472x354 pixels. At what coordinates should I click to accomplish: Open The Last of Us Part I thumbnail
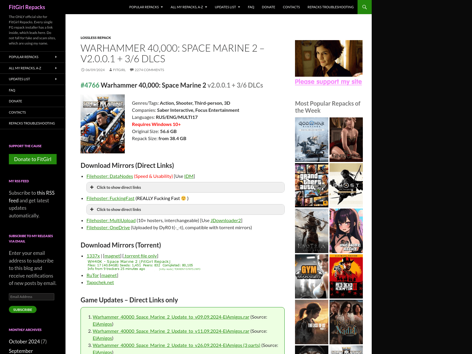[312, 322]
